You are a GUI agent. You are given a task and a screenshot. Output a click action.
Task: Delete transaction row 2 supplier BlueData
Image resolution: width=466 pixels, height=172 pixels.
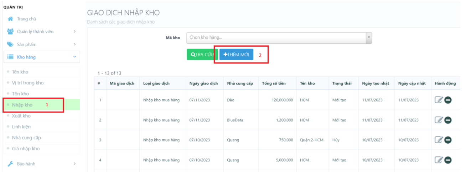pyautogui.click(x=448, y=120)
